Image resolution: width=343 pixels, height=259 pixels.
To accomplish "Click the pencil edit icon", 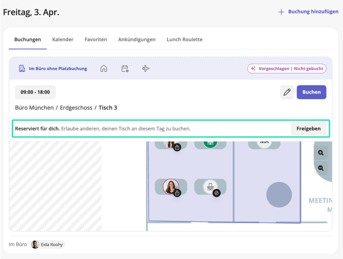I will point(287,92).
